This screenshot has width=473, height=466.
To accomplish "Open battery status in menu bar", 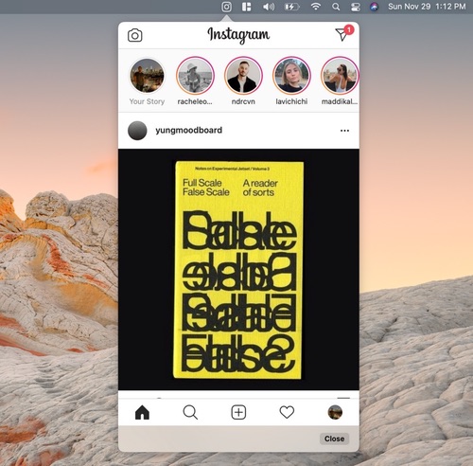I will (292, 7).
